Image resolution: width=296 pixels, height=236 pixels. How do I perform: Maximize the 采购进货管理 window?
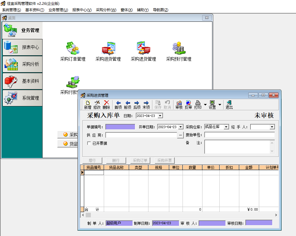[x=263, y=95]
